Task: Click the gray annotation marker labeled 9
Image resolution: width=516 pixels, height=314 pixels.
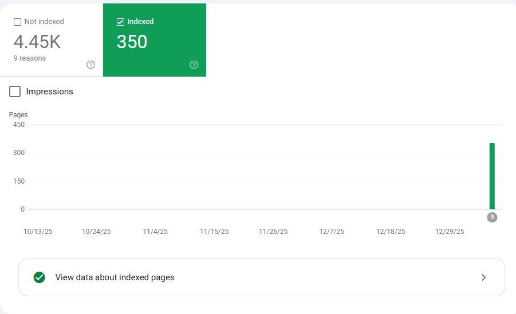Action: (x=492, y=217)
